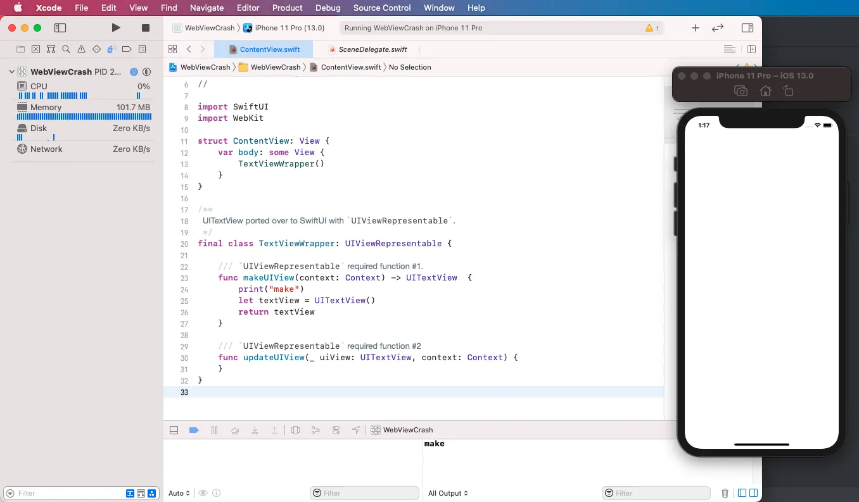Click No Selection in the jump bar

coord(410,67)
